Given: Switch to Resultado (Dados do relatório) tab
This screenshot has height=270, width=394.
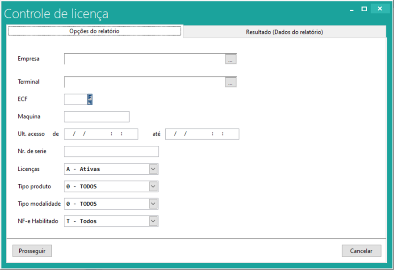Looking at the screenshot, I should pos(284,32).
